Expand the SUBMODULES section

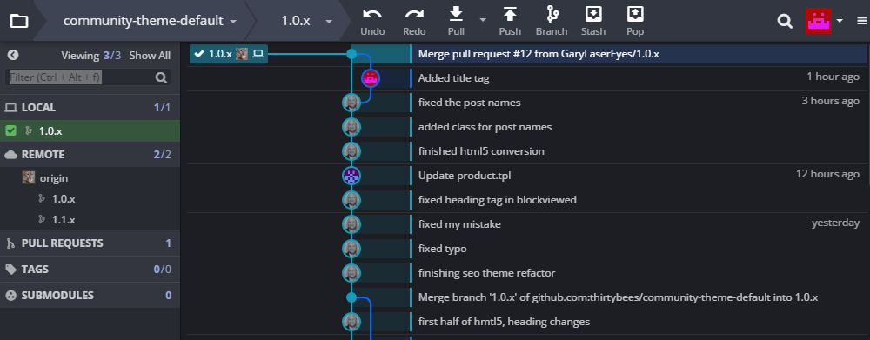(x=90, y=295)
